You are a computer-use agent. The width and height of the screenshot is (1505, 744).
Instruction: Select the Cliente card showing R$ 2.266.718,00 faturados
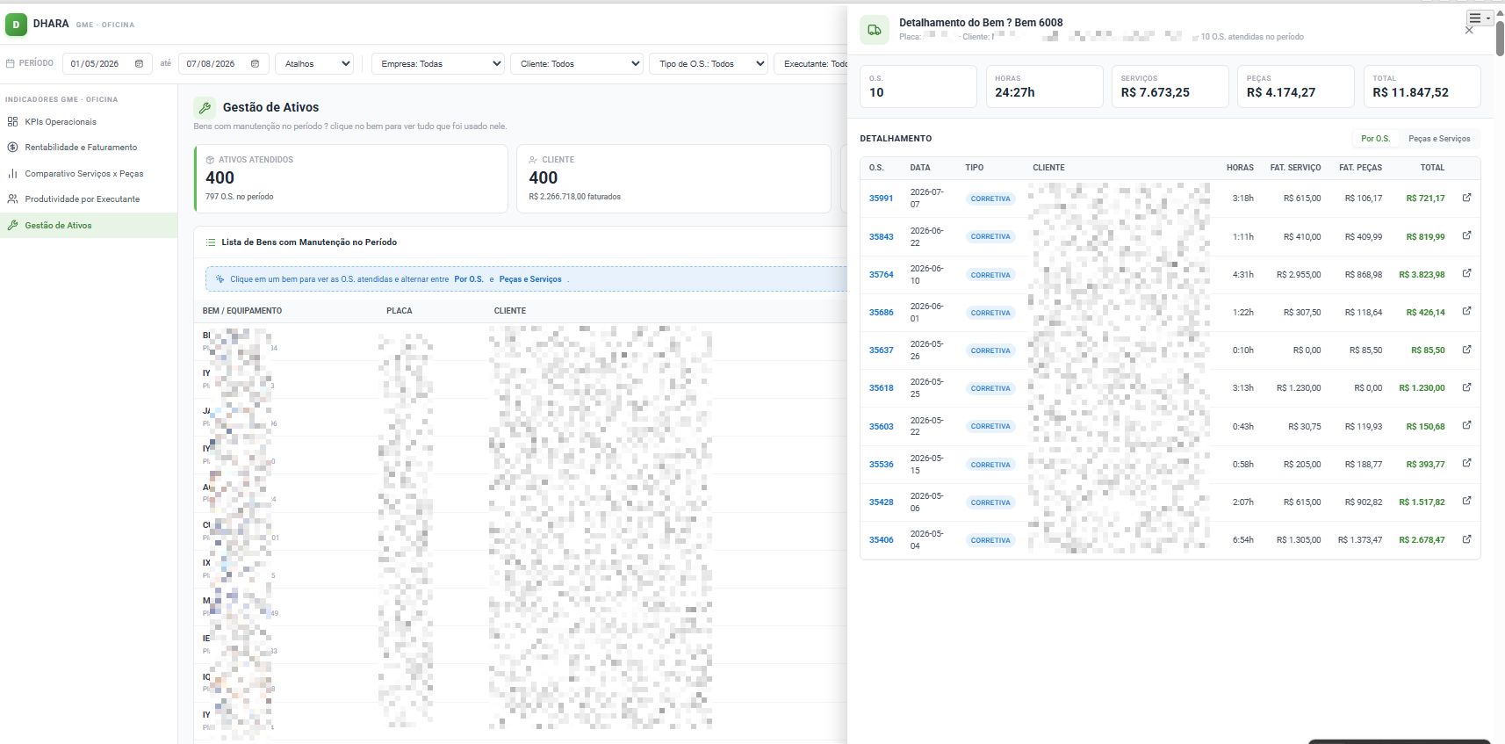[673, 178]
